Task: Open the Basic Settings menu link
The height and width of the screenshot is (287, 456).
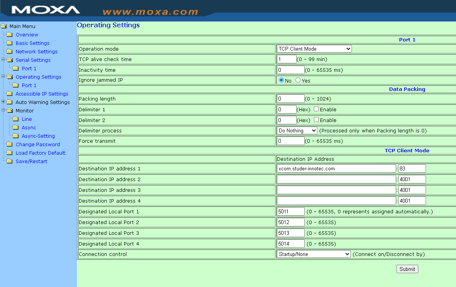Action: coord(33,43)
